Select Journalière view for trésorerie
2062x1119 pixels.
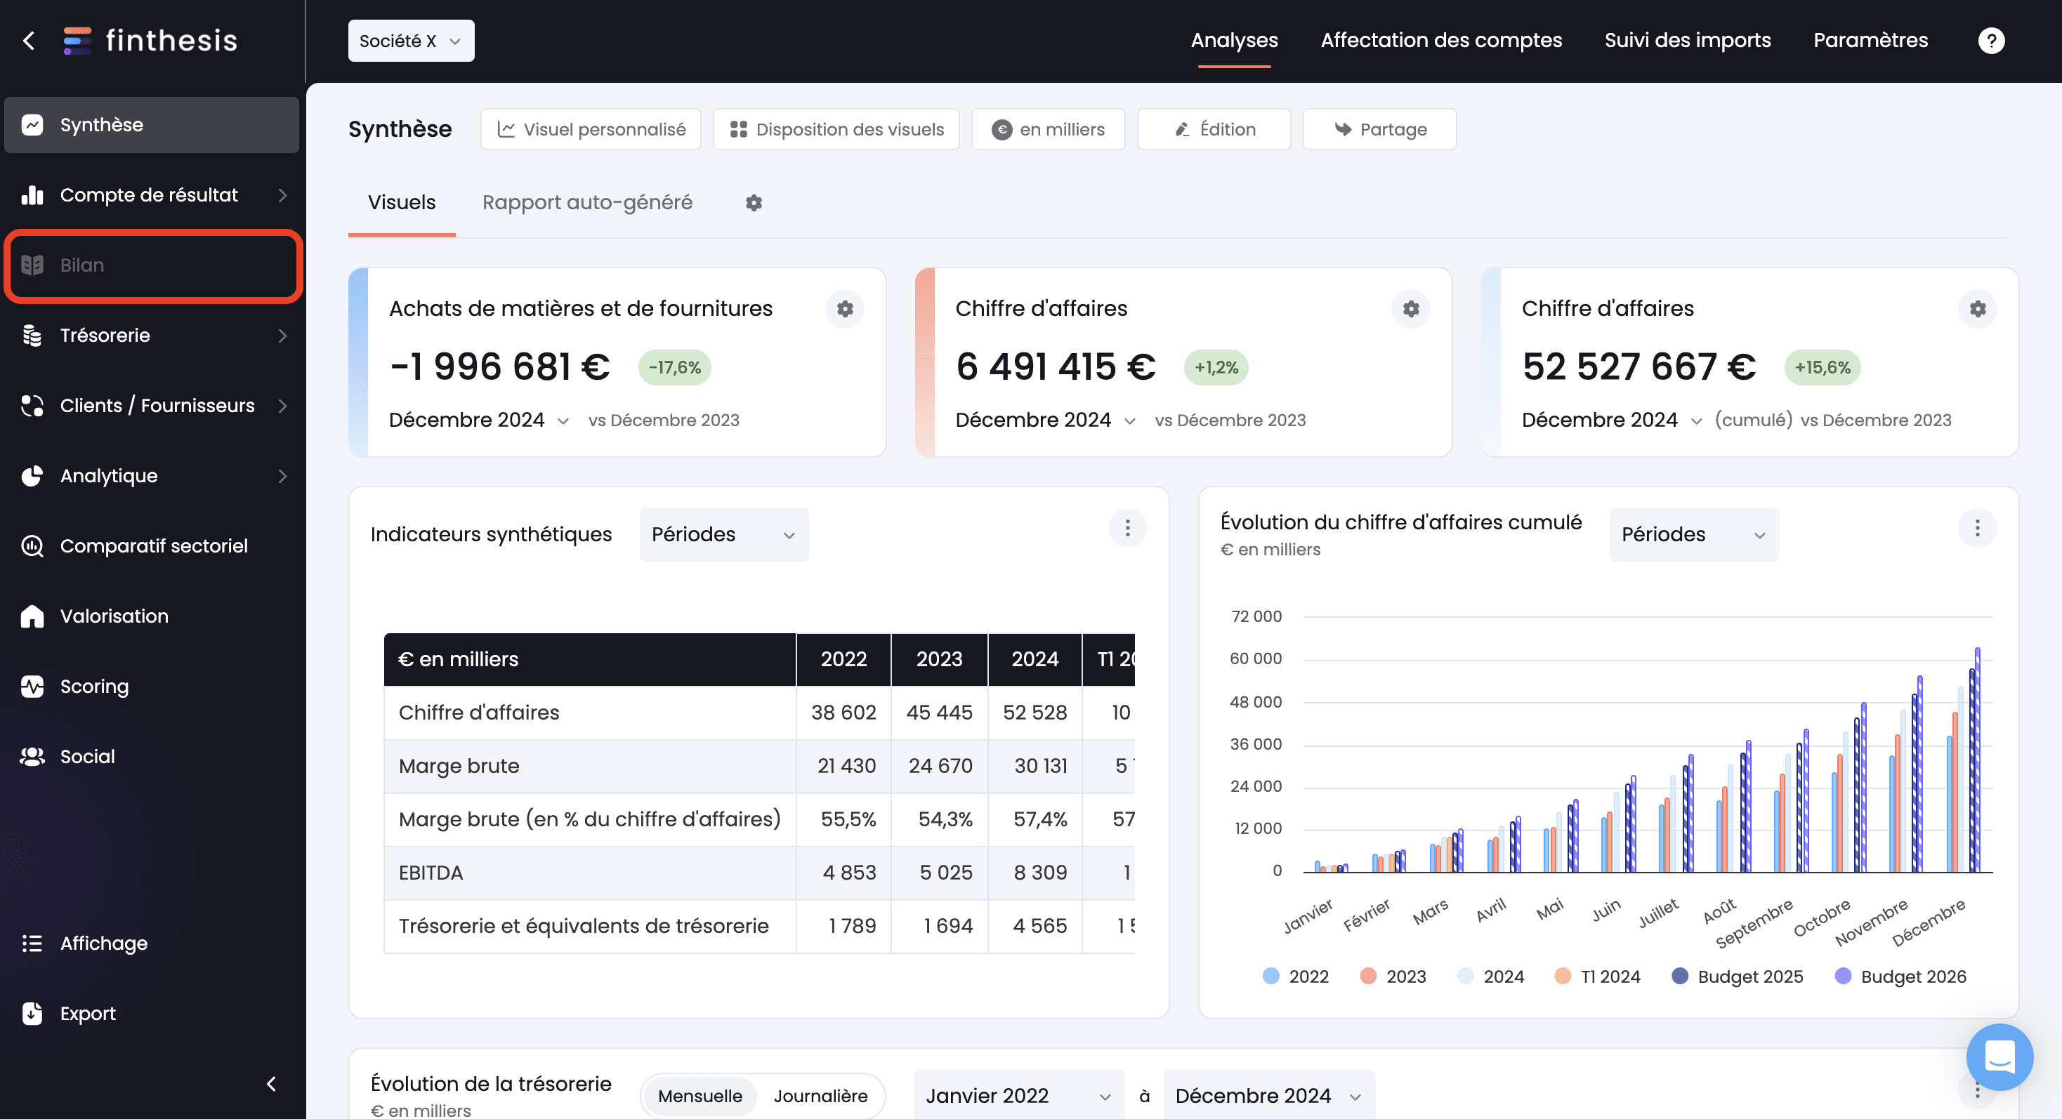tap(820, 1096)
